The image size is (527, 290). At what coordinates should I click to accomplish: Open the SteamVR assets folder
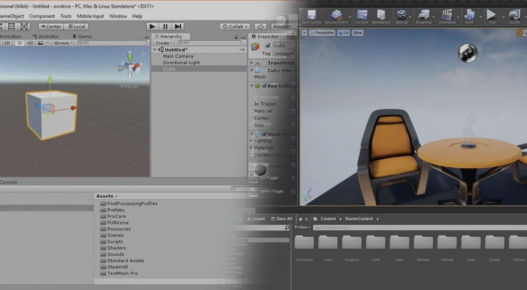click(114, 267)
